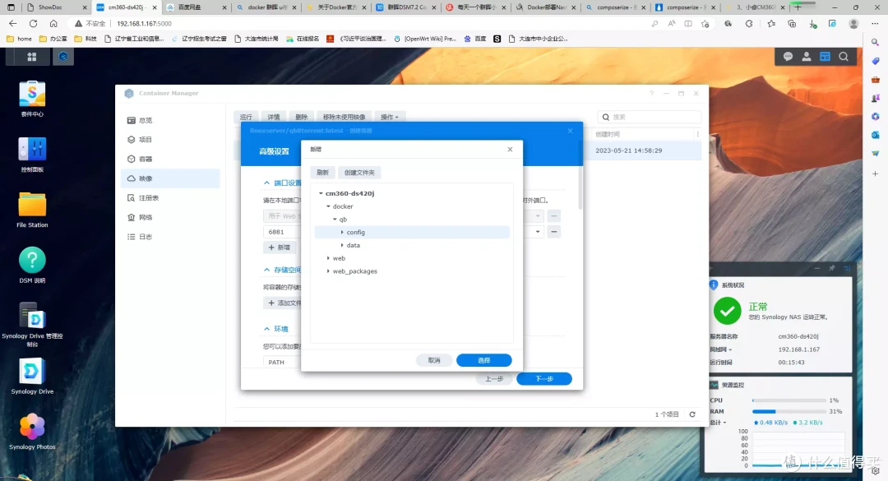Toggle the DSM widgets panel icon
The image size is (888, 481).
click(x=826, y=57)
